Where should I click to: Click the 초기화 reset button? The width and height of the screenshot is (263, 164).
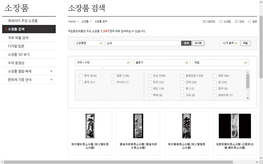point(198,43)
